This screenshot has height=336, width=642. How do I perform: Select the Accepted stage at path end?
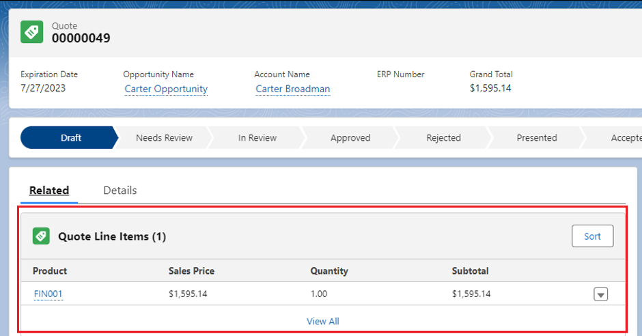coord(623,138)
